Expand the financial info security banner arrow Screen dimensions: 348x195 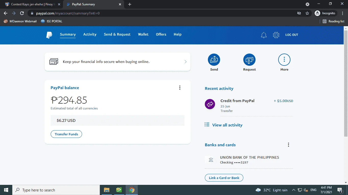pyautogui.click(x=185, y=62)
